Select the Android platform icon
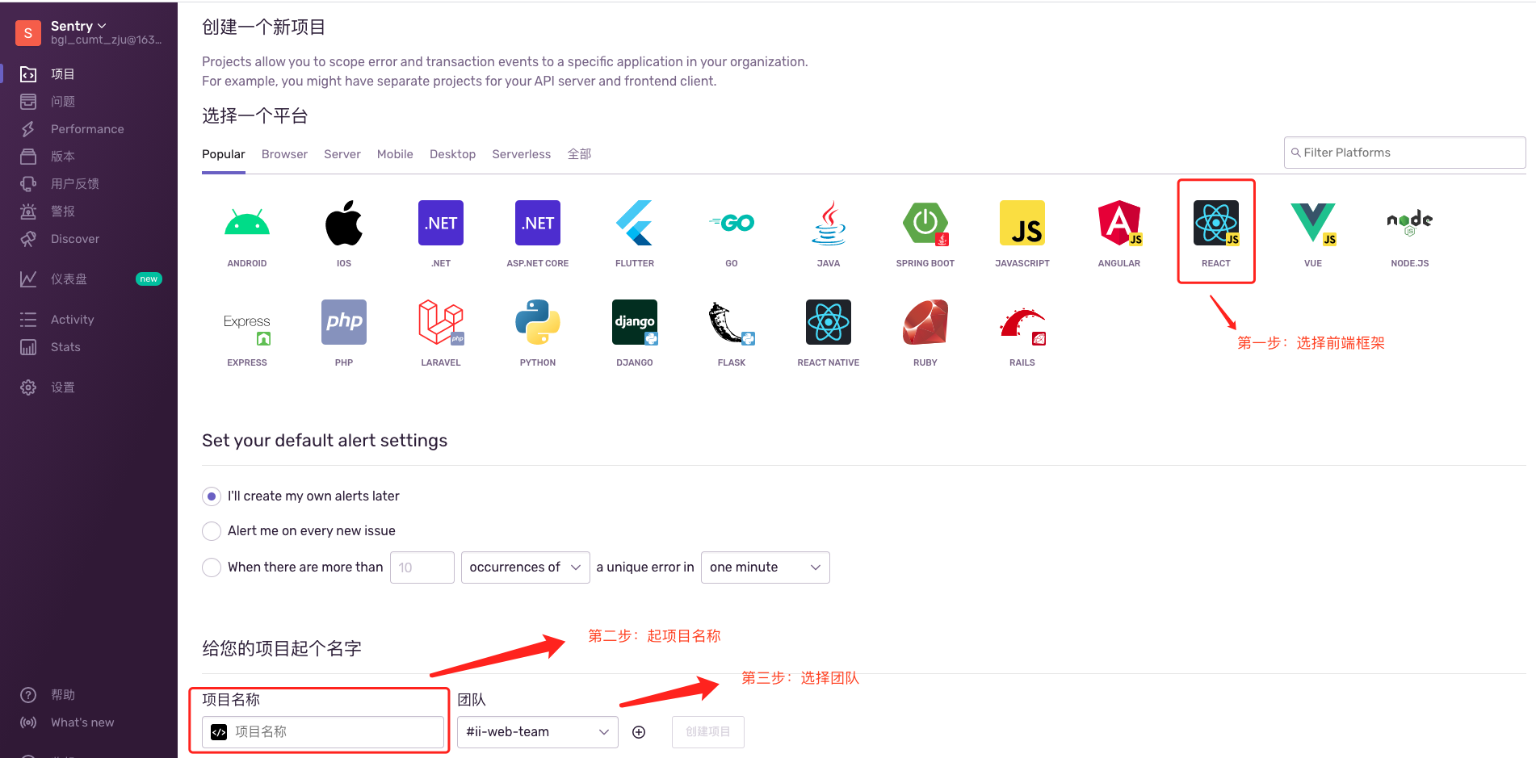Viewport: 1536px width, 758px height. 247,223
